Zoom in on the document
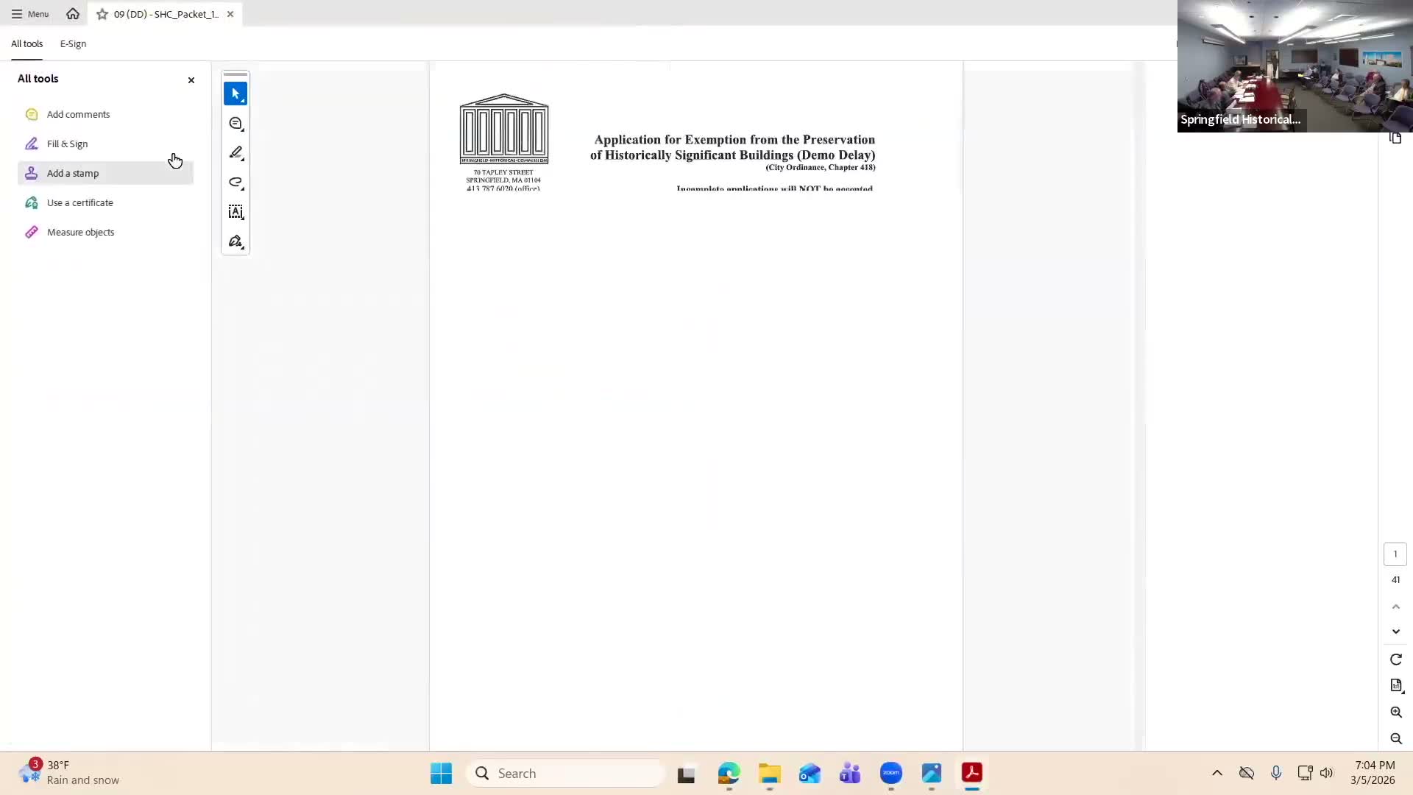The image size is (1413, 795). point(1395,712)
